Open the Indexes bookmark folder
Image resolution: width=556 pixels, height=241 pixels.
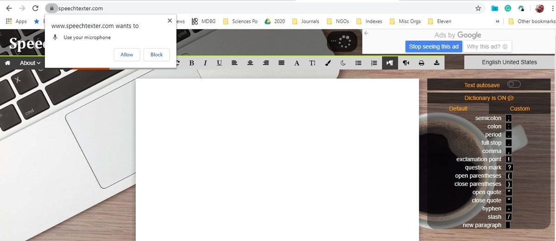369,21
